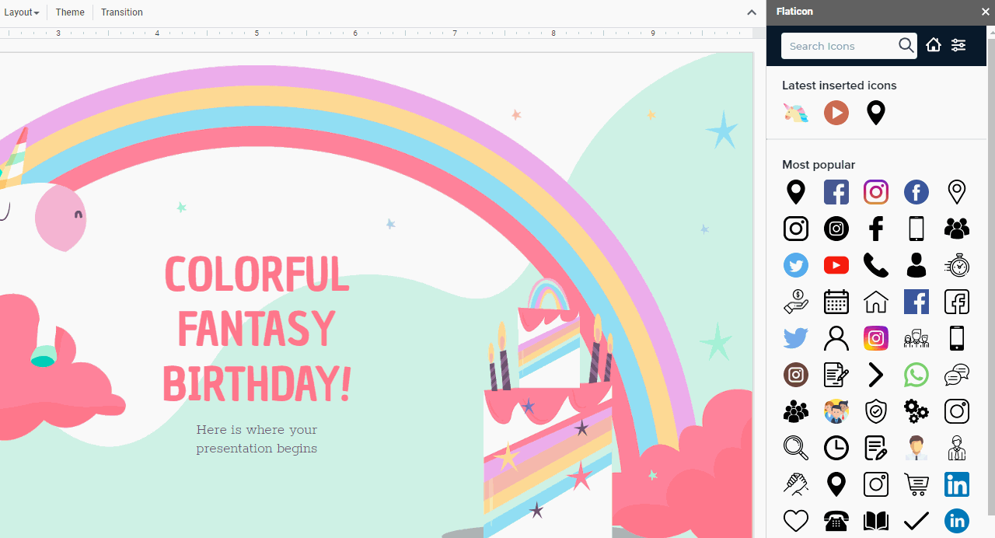The image size is (995, 538).
Task: Insert the shield with checkmark icon
Action: pos(876,411)
